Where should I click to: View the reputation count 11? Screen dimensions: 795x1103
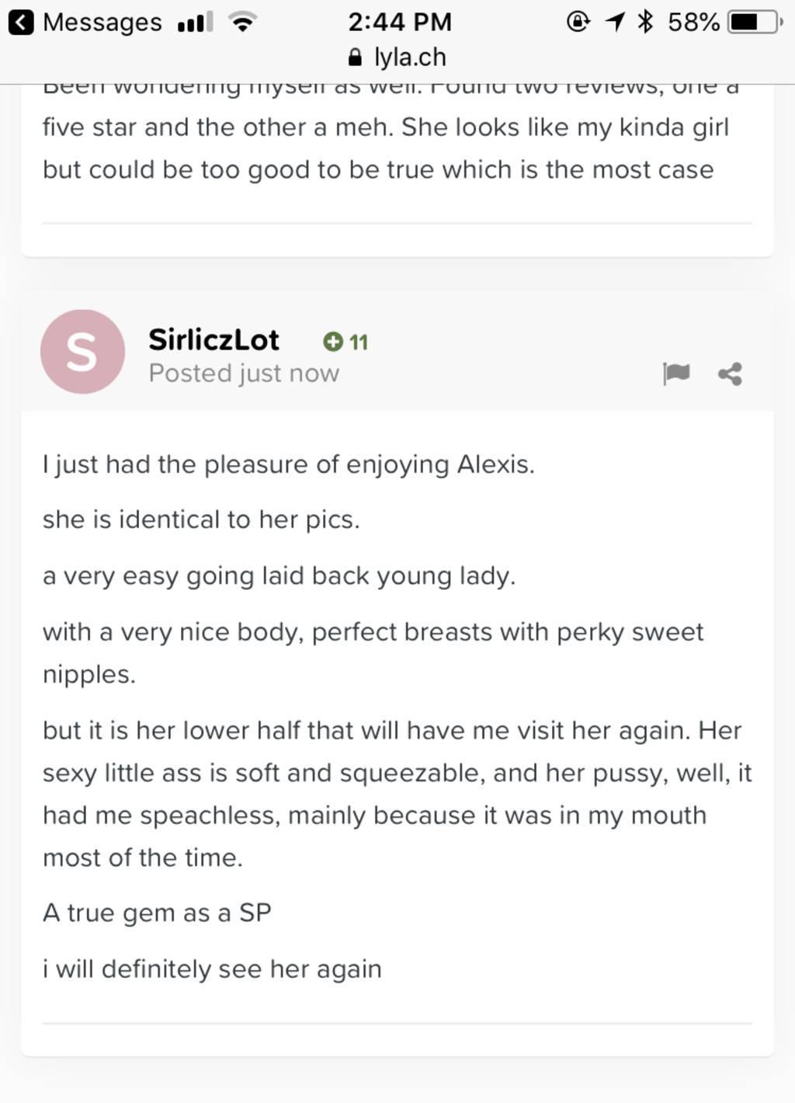(359, 343)
